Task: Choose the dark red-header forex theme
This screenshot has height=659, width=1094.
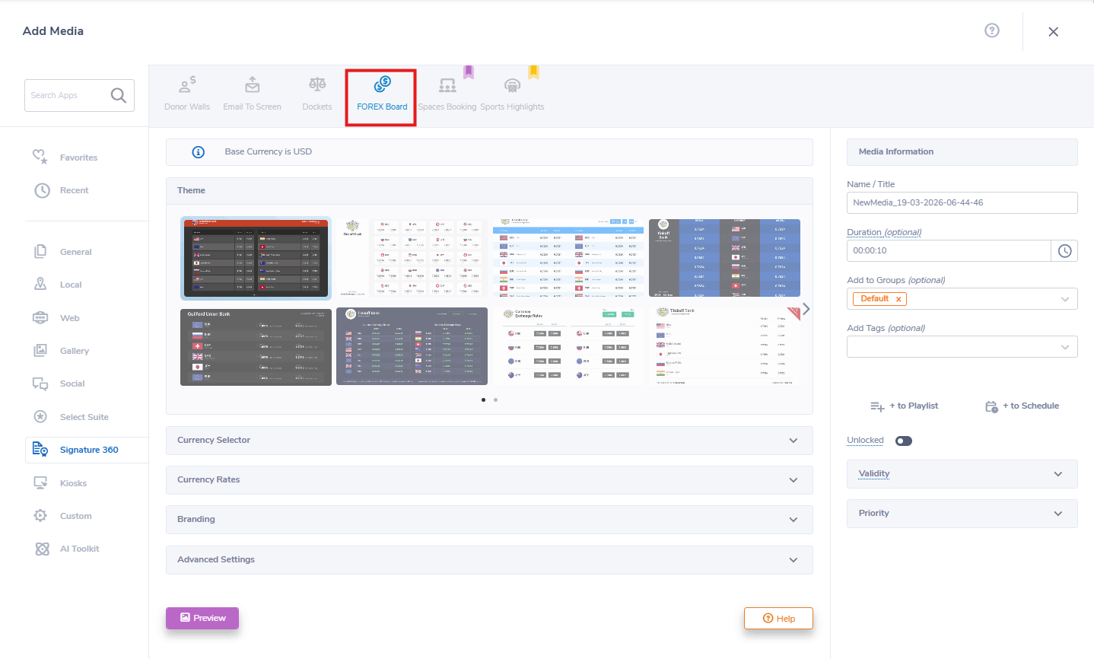Action: click(256, 259)
